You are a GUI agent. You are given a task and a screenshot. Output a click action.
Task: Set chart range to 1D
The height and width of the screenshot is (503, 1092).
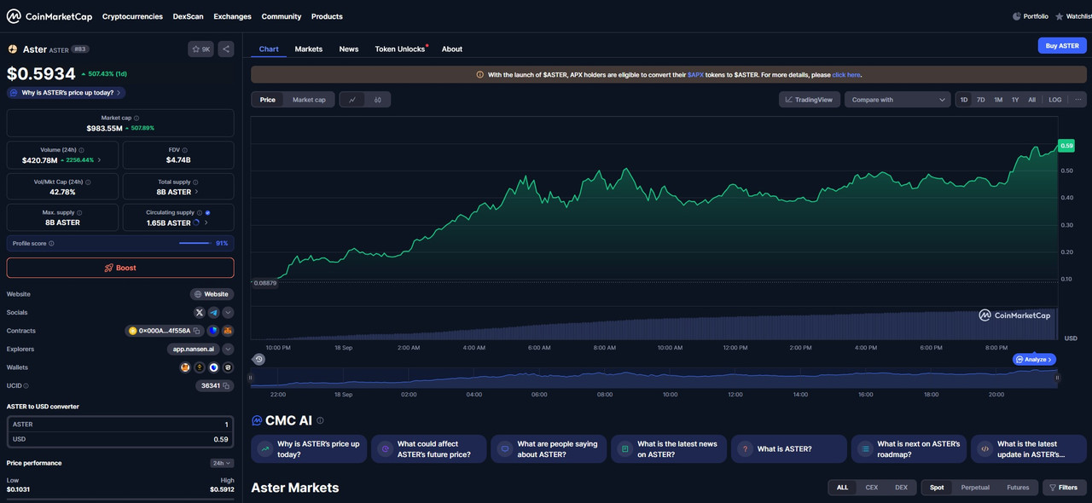pos(964,100)
